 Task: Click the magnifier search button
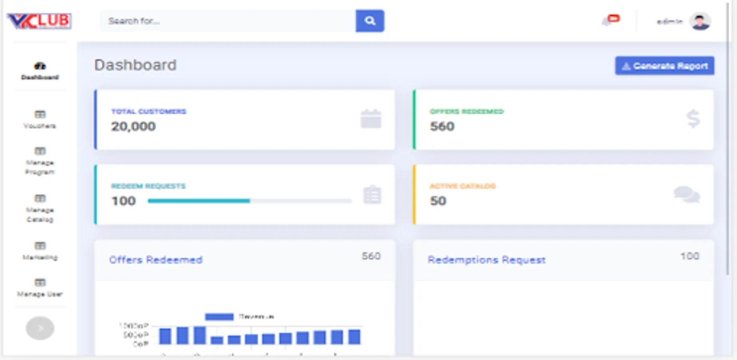(369, 21)
